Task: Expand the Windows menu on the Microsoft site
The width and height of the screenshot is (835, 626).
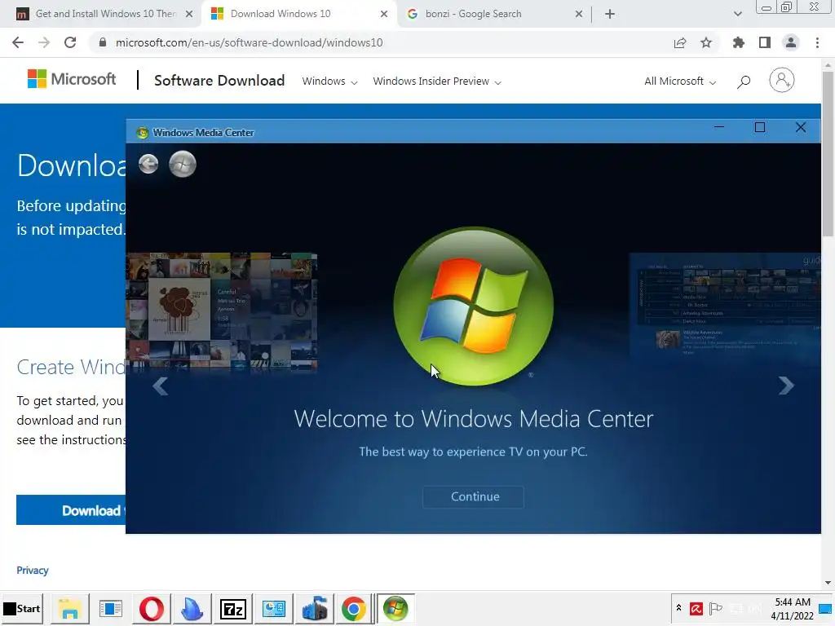Action: [x=329, y=82]
